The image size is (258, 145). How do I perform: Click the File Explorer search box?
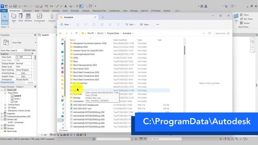click(222, 33)
